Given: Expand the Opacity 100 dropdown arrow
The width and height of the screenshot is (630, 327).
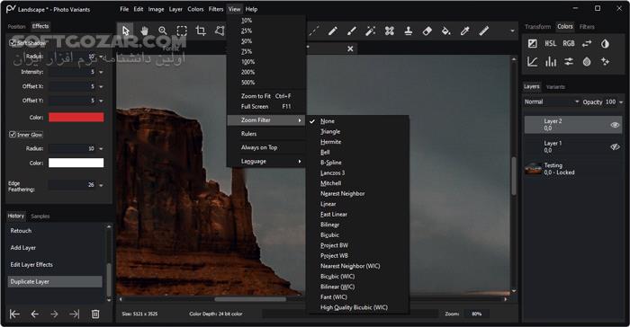Looking at the screenshot, I should 621,102.
